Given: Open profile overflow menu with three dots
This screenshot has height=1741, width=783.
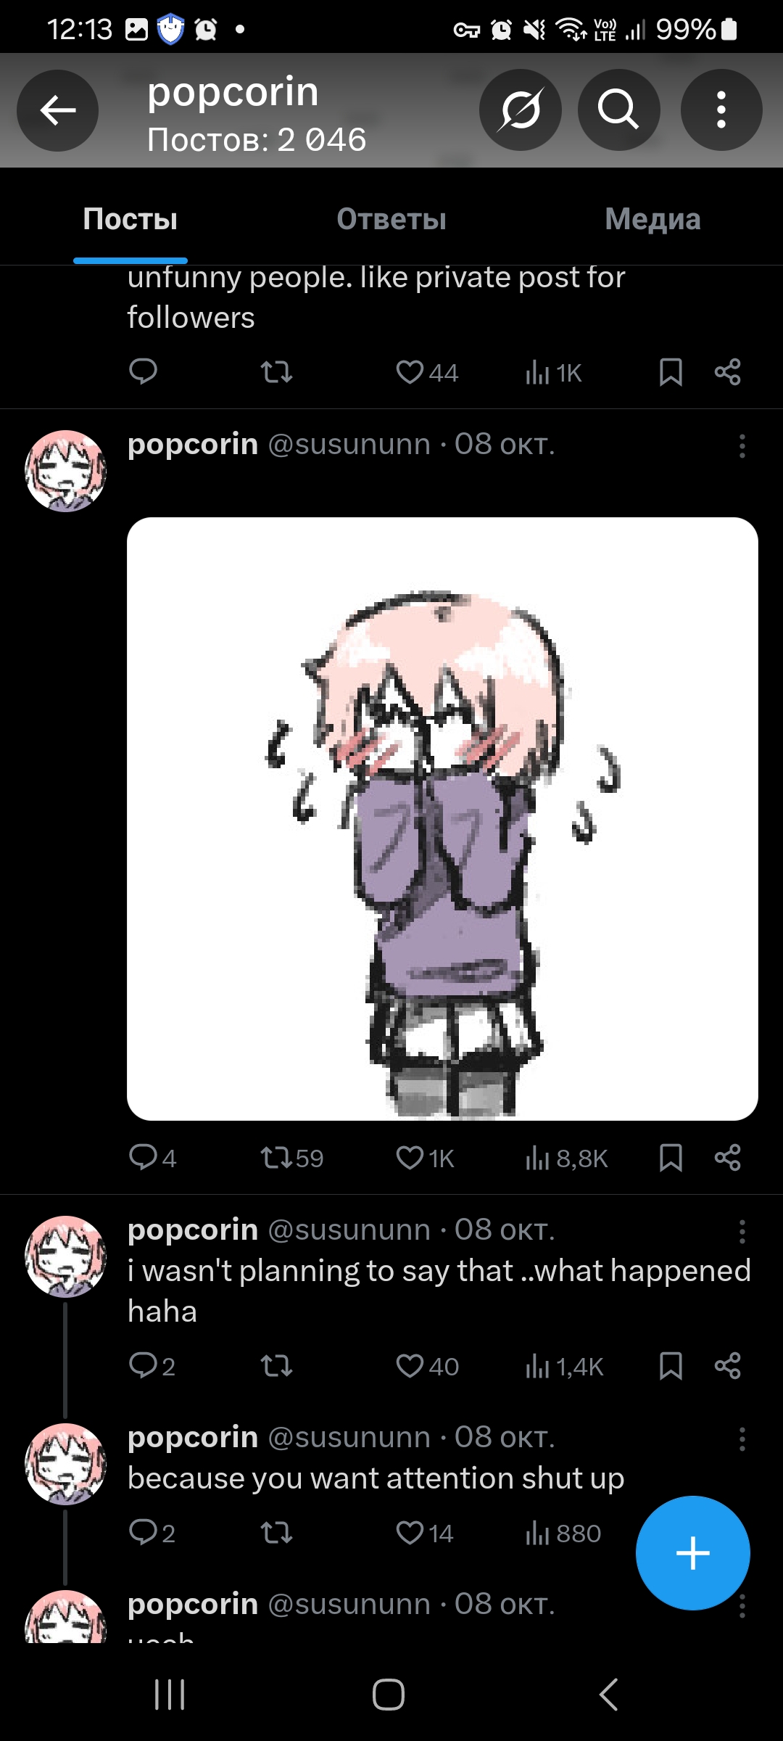Looking at the screenshot, I should [x=721, y=110].
